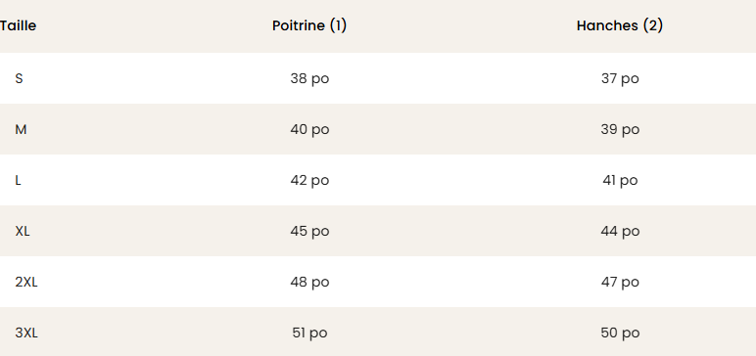The height and width of the screenshot is (356, 756).
Task: Click the 39 po hips value
Action: (x=620, y=129)
